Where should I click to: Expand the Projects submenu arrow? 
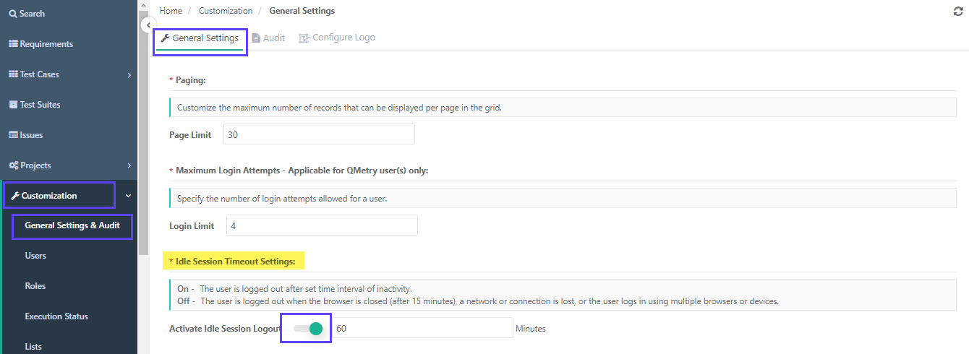[129, 165]
